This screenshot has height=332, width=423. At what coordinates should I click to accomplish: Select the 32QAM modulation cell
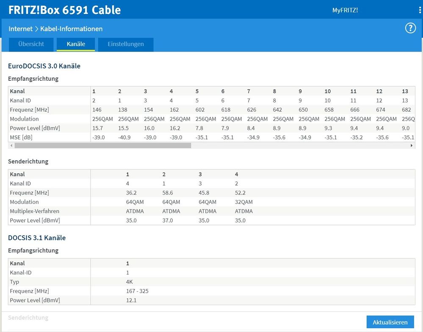(x=243, y=202)
